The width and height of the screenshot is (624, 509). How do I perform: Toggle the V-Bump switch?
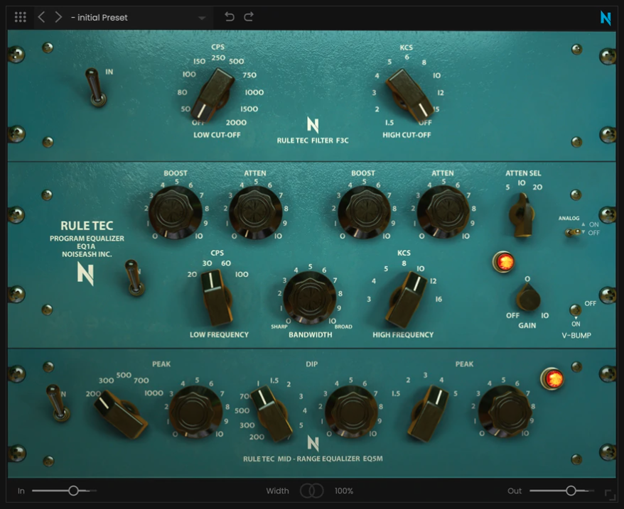point(575,310)
